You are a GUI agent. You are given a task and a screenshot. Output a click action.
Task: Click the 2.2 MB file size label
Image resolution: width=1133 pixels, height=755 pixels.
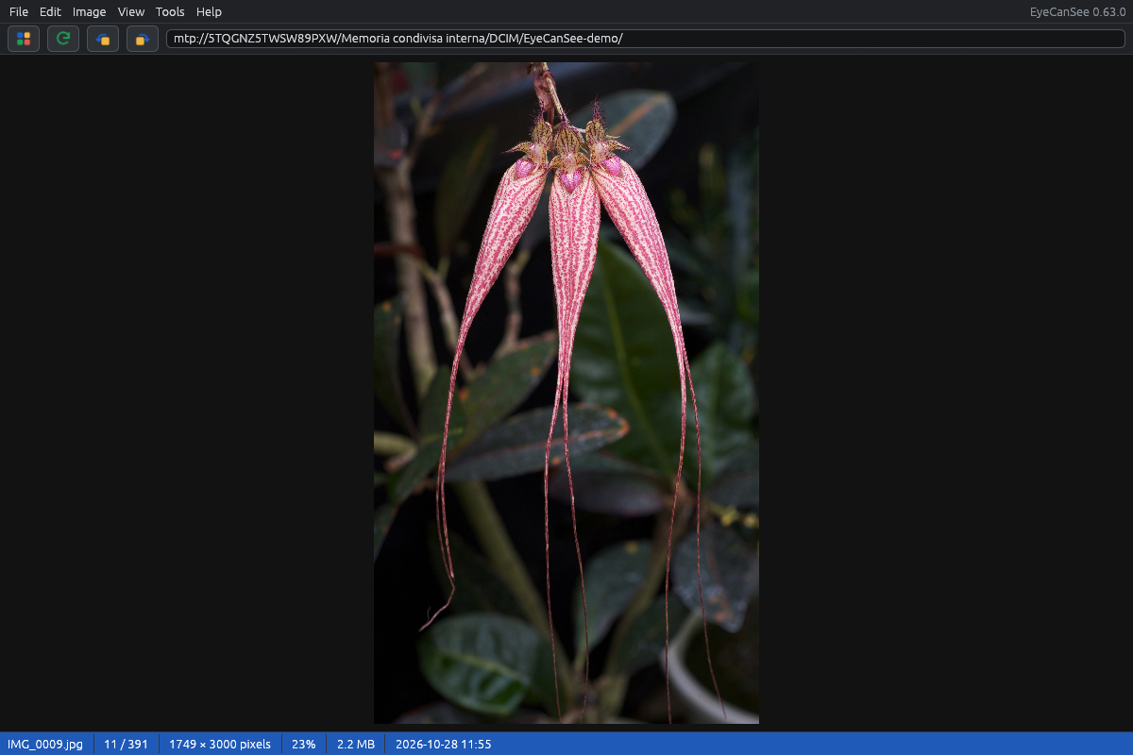click(356, 744)
